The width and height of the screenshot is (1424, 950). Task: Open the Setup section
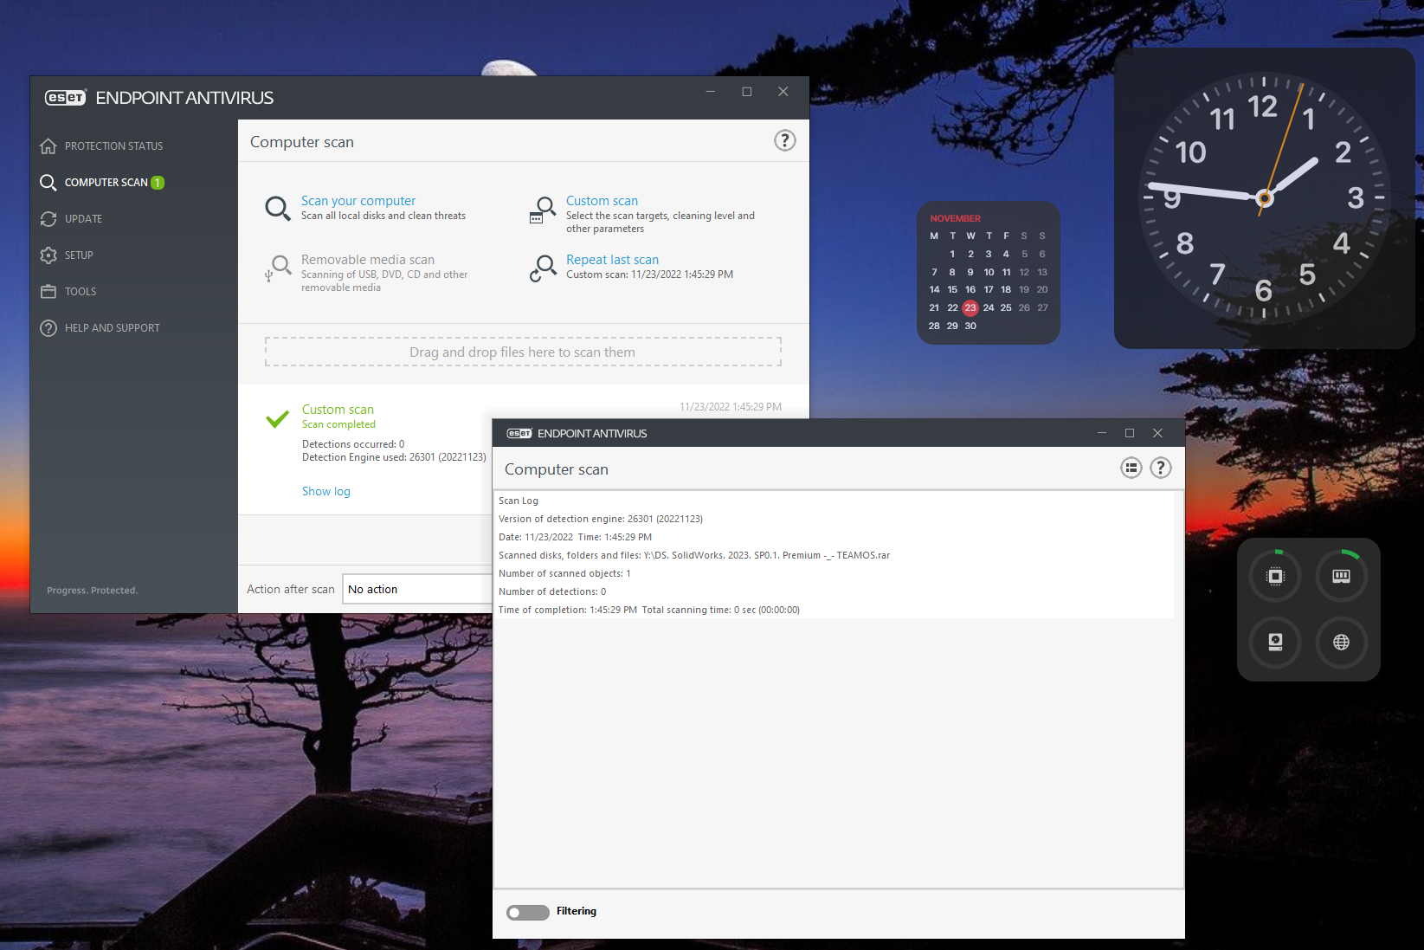click(67, 255)
